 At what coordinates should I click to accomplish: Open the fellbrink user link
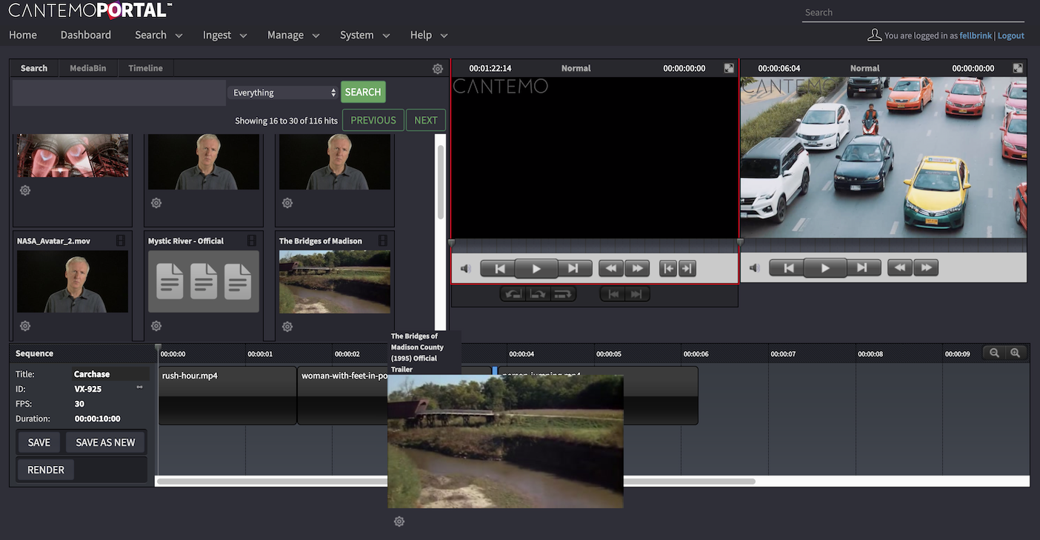point(976,36)
